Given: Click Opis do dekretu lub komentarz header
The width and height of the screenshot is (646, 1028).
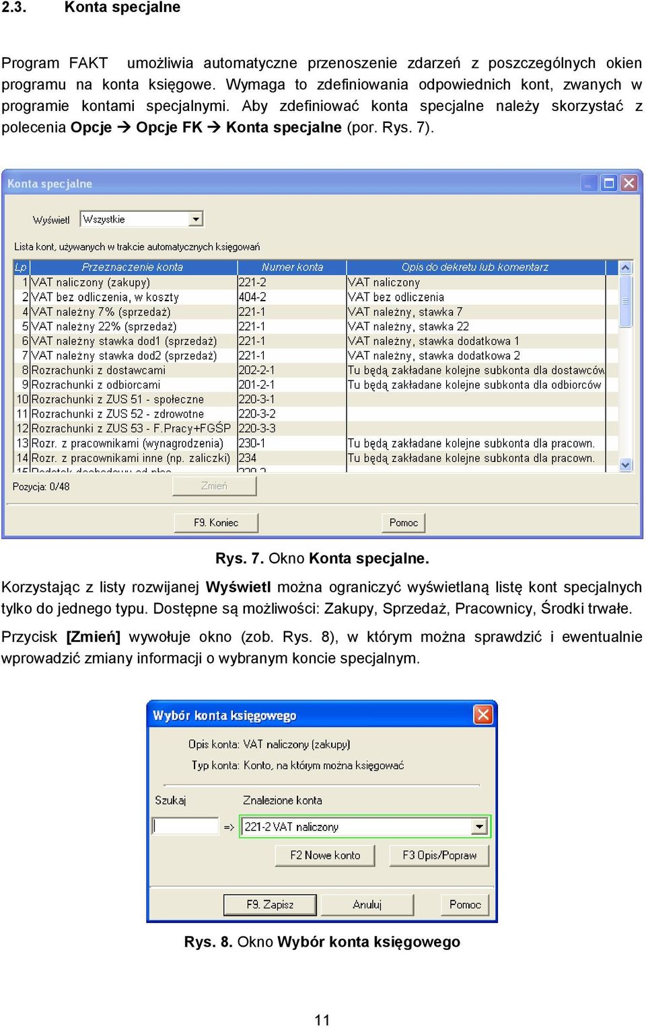Looking at the screenshot, I should coord(475,267).
